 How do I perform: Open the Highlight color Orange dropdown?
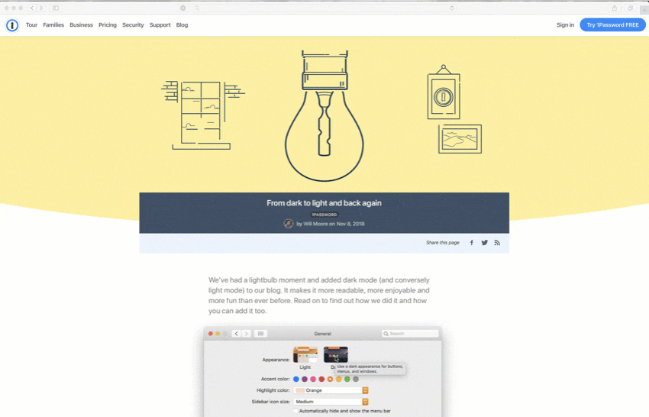point(331,390)
